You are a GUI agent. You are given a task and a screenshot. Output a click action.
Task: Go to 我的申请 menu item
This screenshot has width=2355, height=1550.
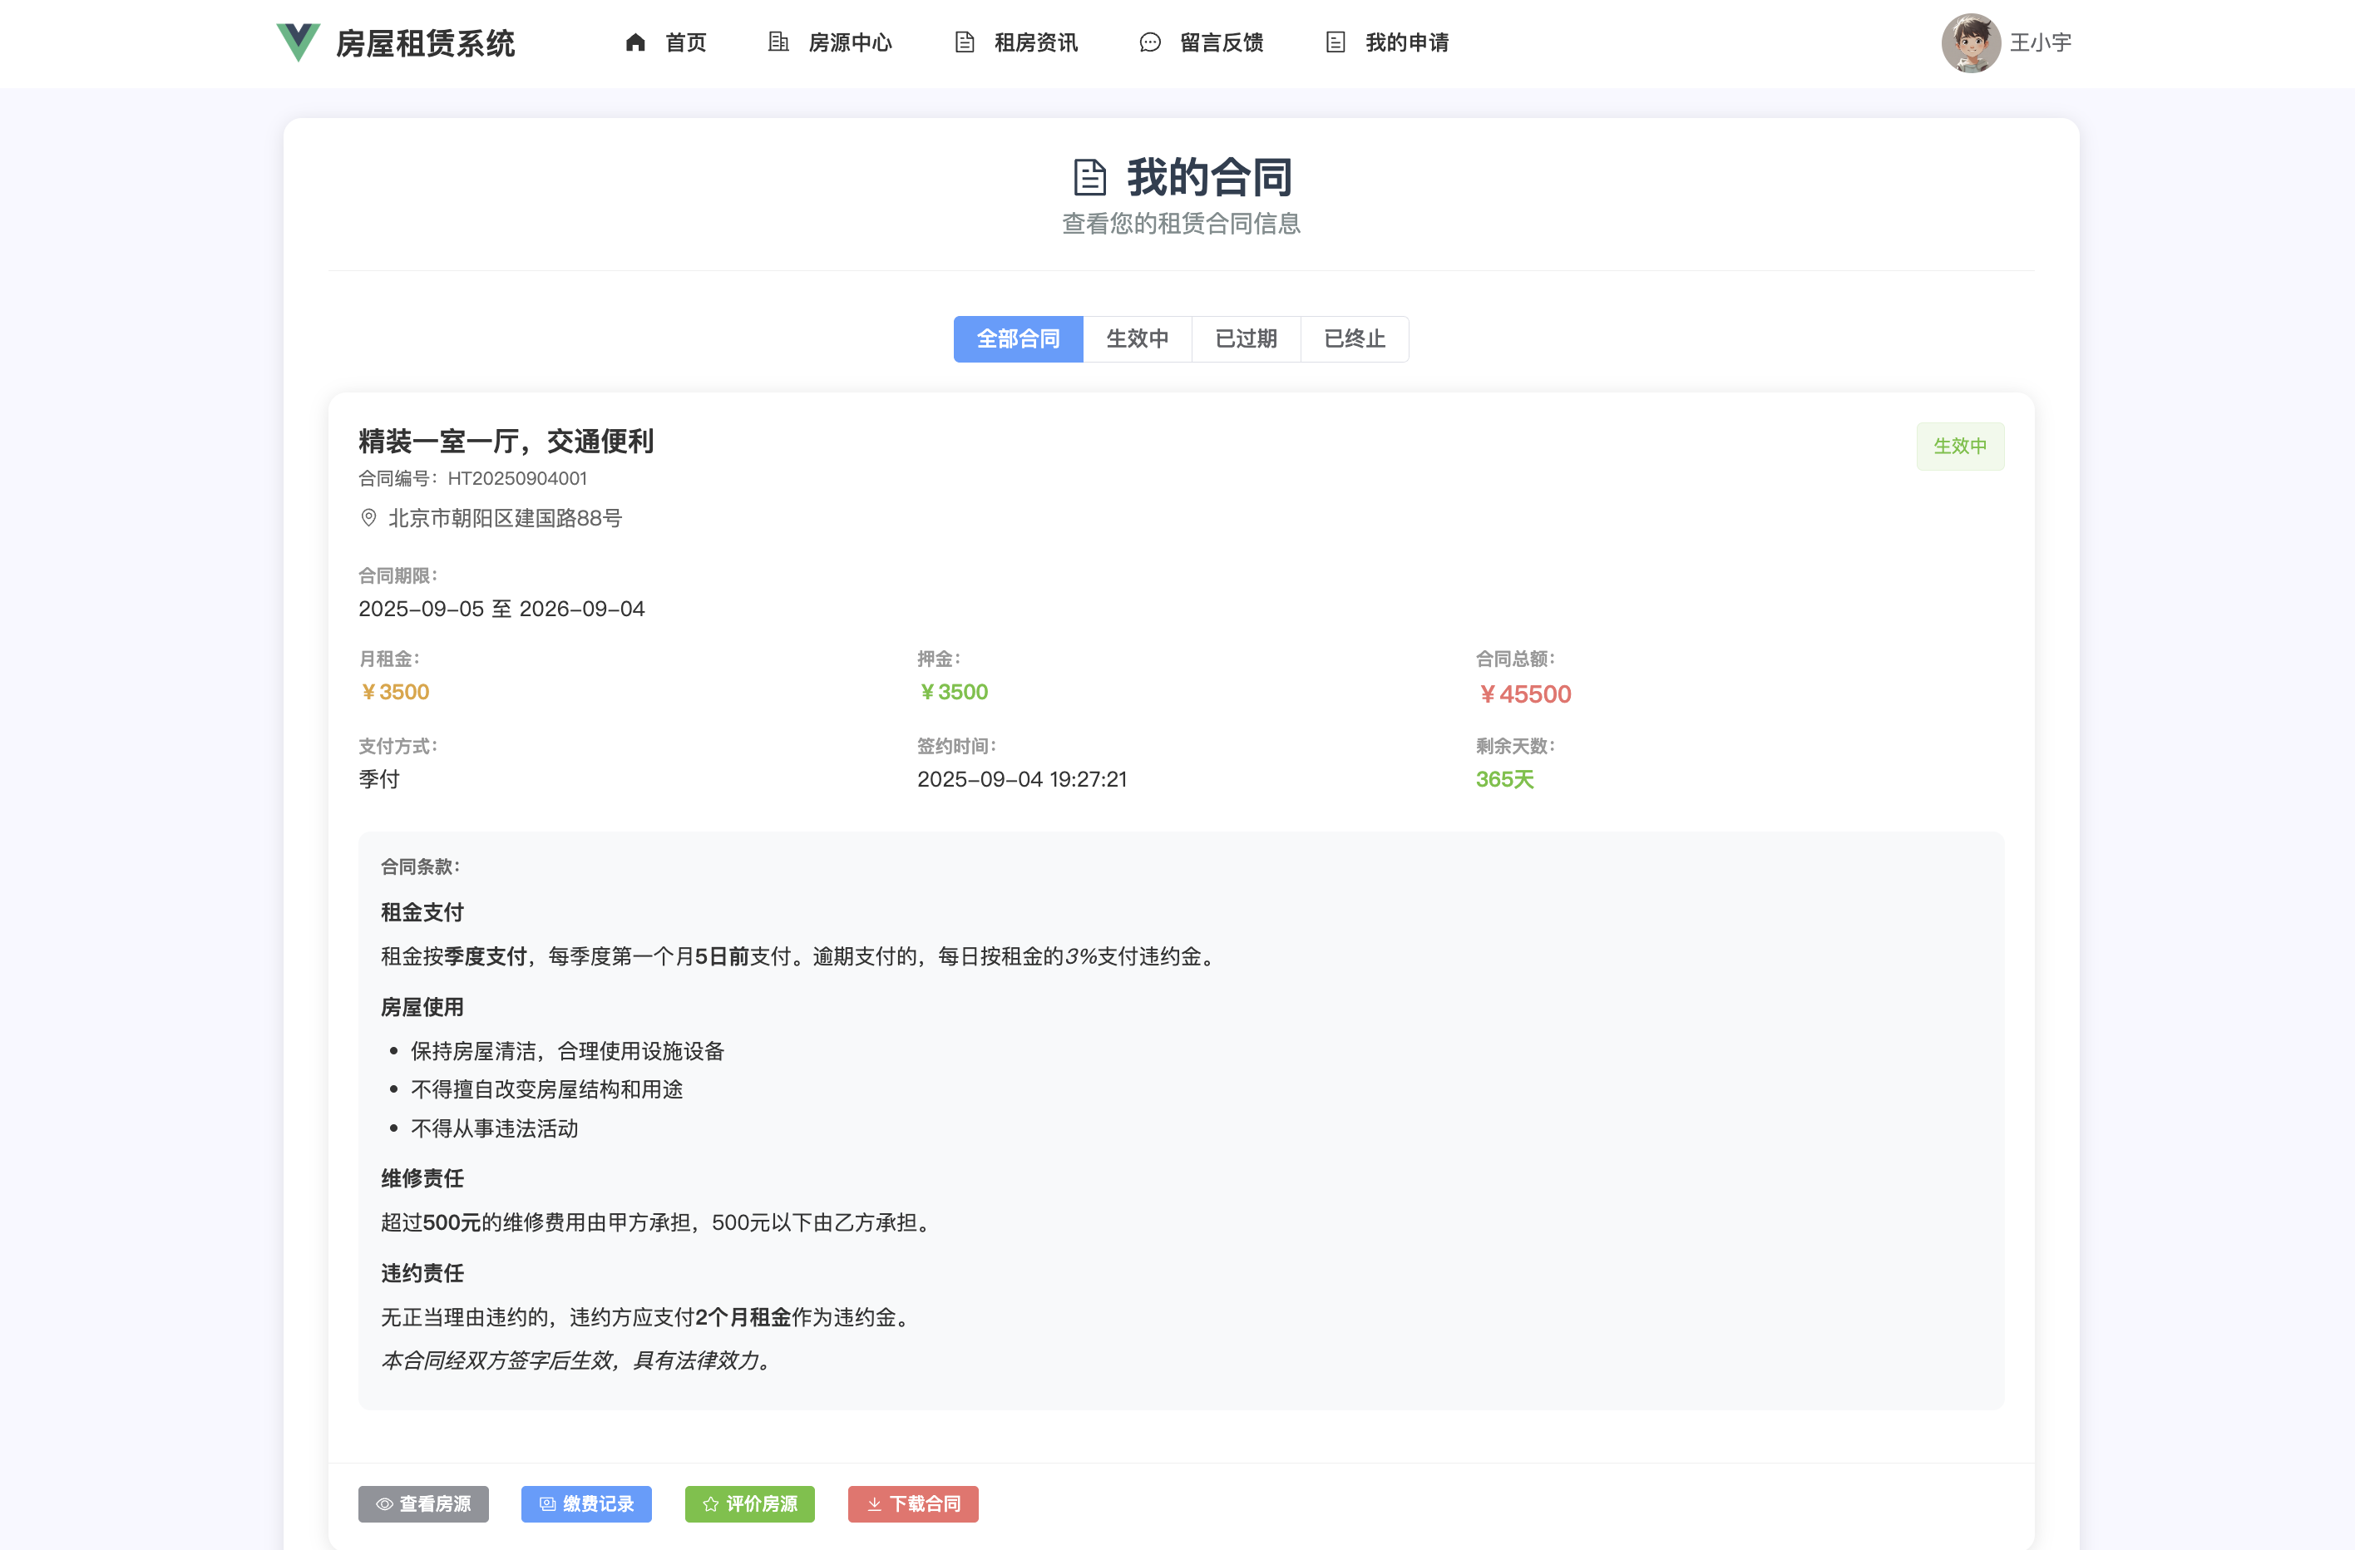coord(1406,42)
